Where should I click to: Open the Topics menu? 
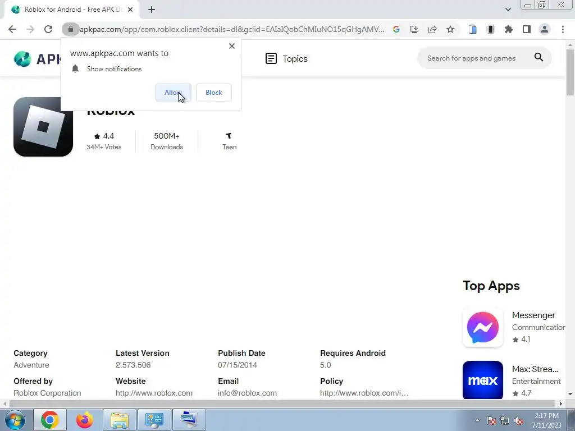coord(286,58)
